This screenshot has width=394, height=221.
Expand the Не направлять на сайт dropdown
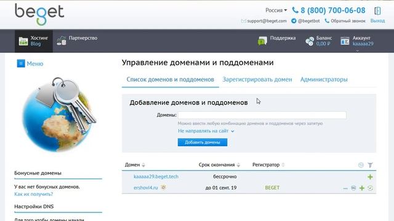[206, 131]
